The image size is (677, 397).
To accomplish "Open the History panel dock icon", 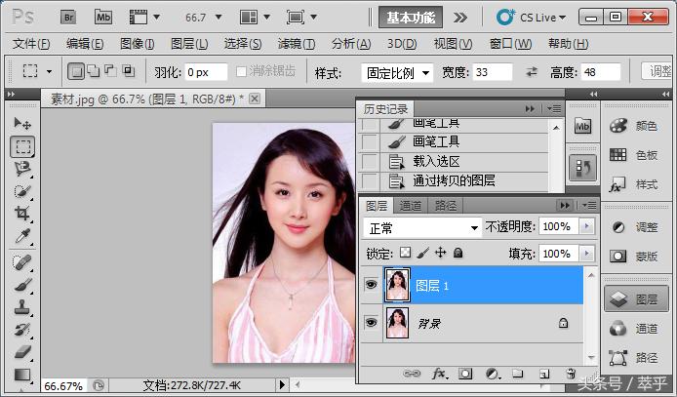I will [583, 168].
